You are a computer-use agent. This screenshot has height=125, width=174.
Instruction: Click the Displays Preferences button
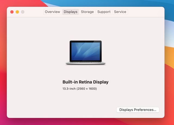click(x=138, y=110)
